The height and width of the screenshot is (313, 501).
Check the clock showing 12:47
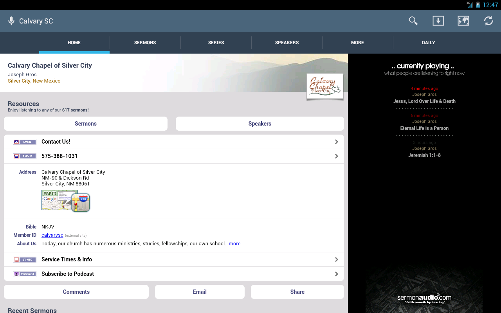(490, 5)
